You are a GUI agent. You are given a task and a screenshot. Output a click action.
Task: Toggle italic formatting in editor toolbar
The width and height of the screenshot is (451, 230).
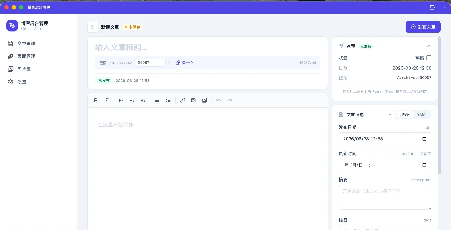pyautogui.click(x=107, y=101)
